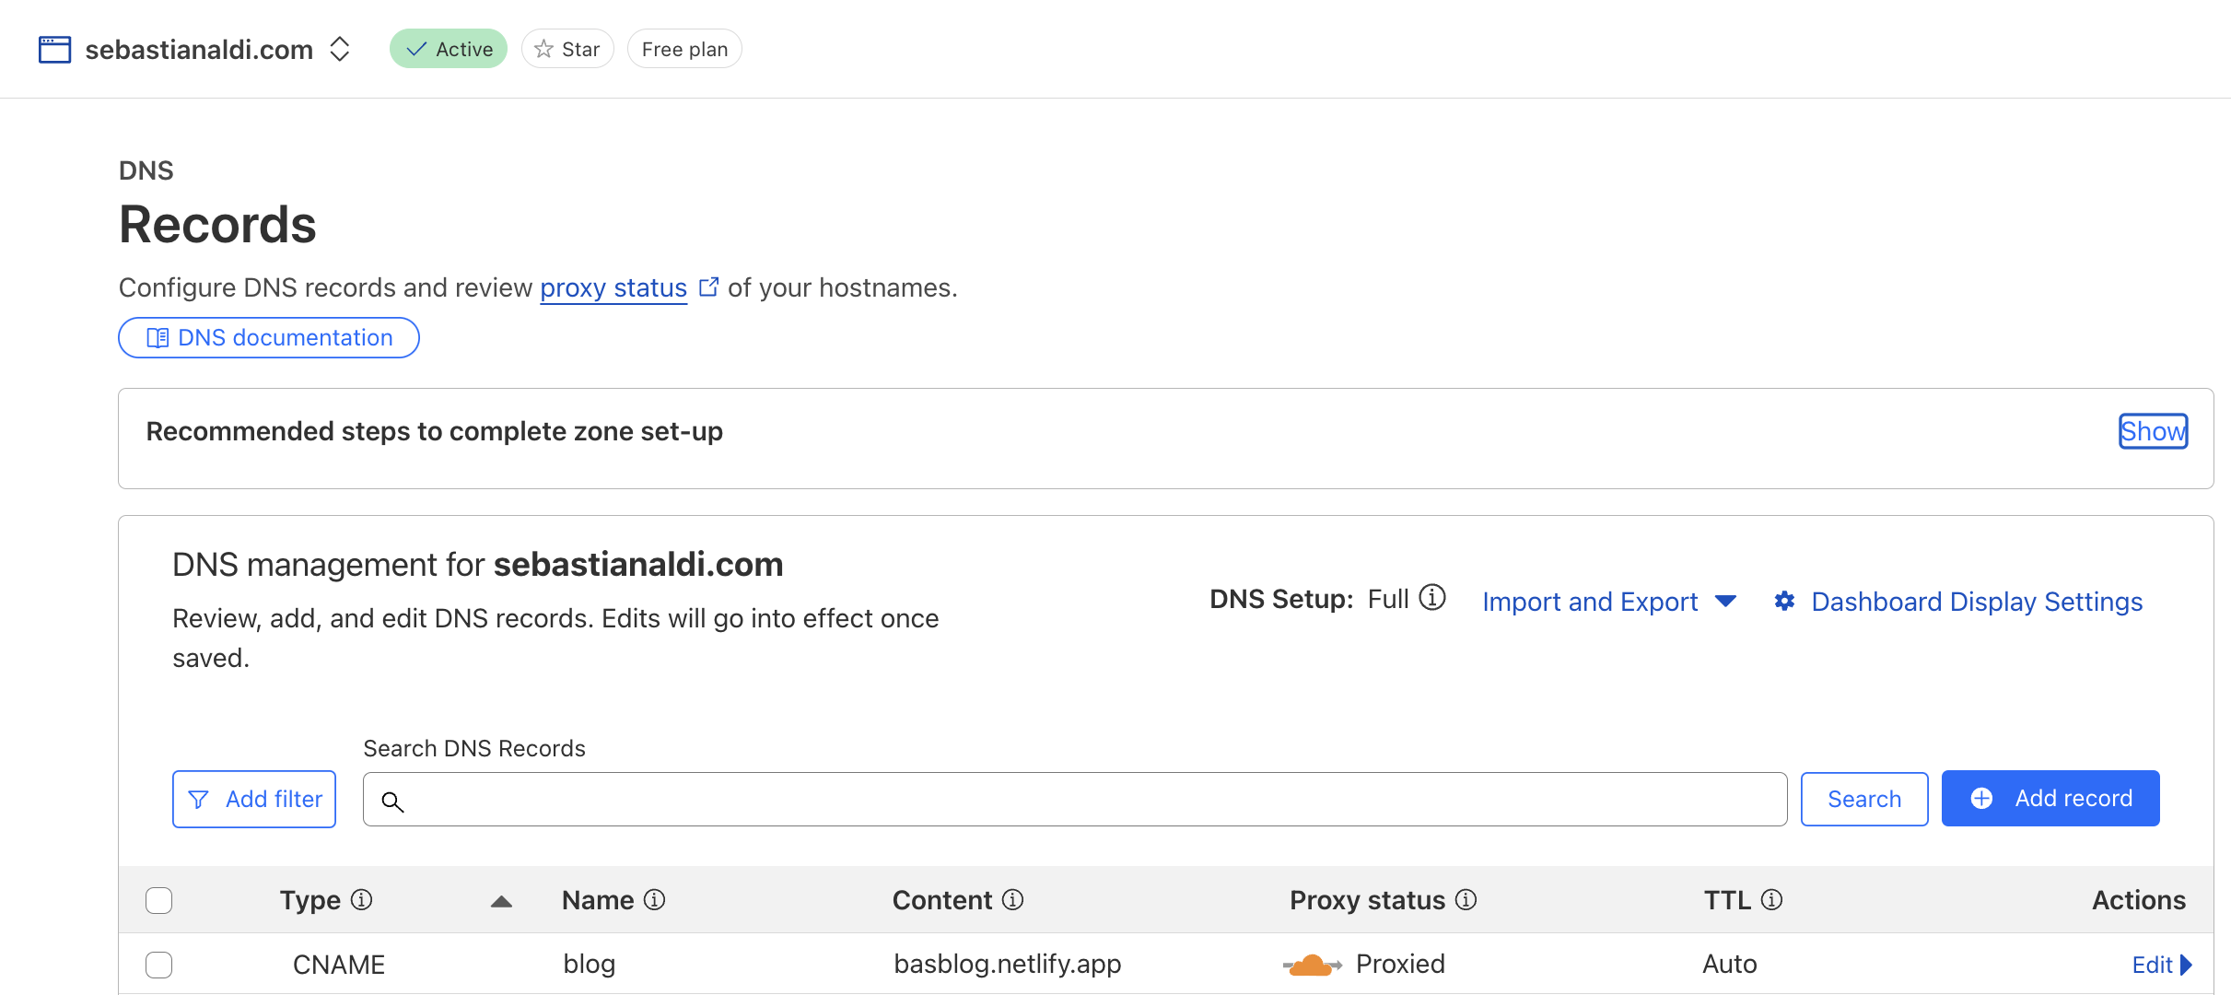This screenshot has width=2231, height=995.
Task: Select the header checkbox to select all records
Action: (158, 900)
